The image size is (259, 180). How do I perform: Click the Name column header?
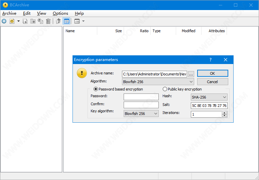point(80,31)
